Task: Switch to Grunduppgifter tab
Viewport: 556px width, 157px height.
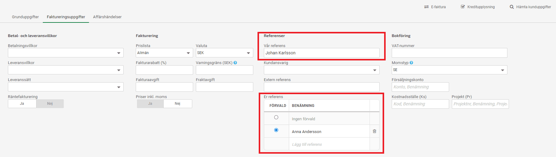Action: pyautogui.click(x=25, y=17)
